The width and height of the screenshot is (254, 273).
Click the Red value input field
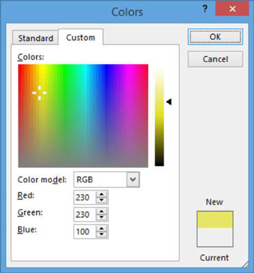coord(85,197)
